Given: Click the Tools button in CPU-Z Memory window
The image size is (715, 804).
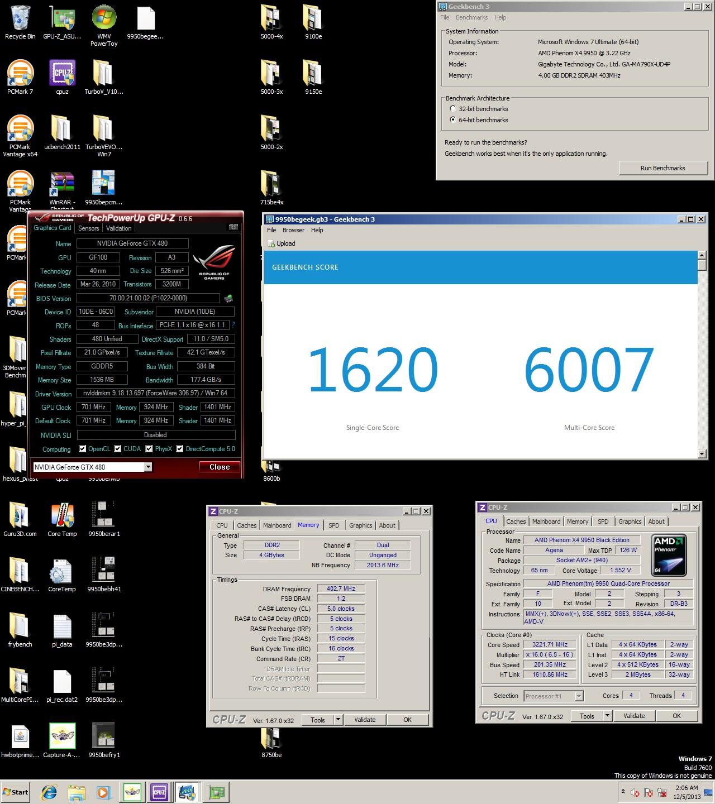Looking at the screenshot, I should [x=317, y=720].
